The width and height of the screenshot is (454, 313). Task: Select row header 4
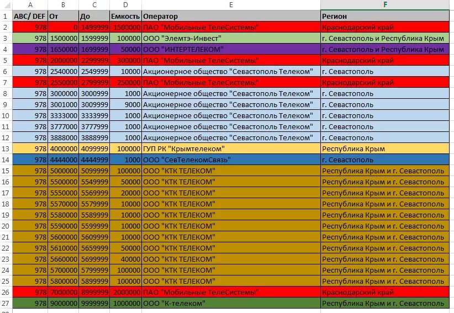(6, 49)
